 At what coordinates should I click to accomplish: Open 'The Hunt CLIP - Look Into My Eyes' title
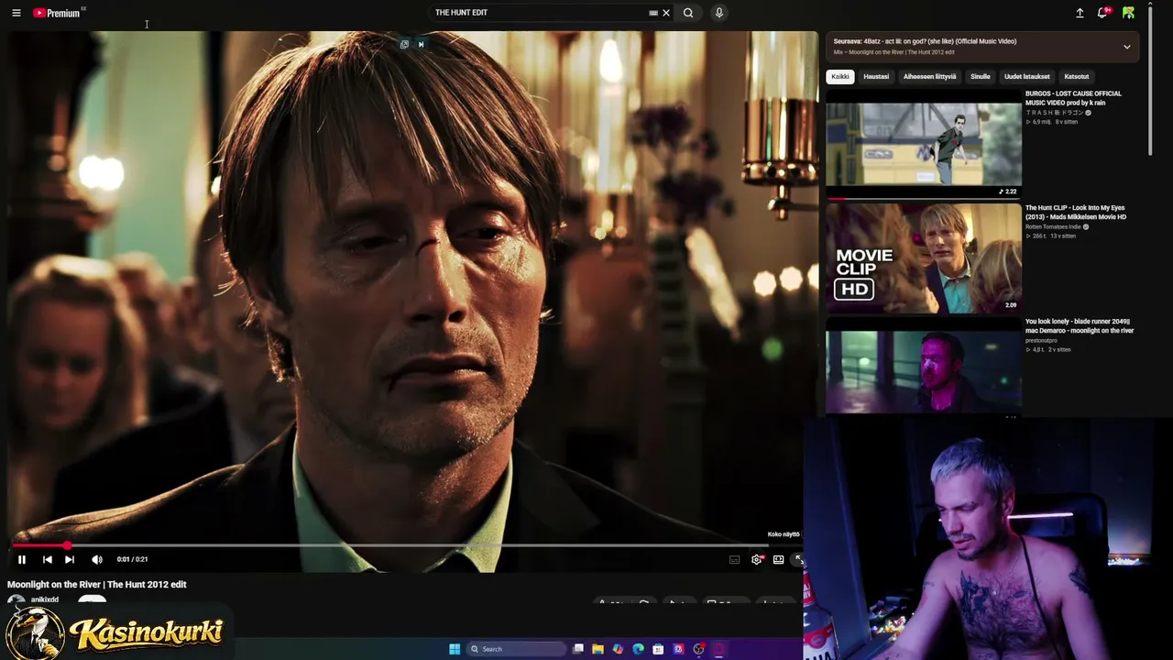(1076, 212)
